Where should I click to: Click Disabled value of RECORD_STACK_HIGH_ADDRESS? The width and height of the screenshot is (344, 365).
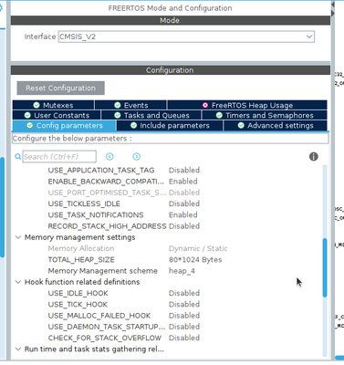point(184,226)
